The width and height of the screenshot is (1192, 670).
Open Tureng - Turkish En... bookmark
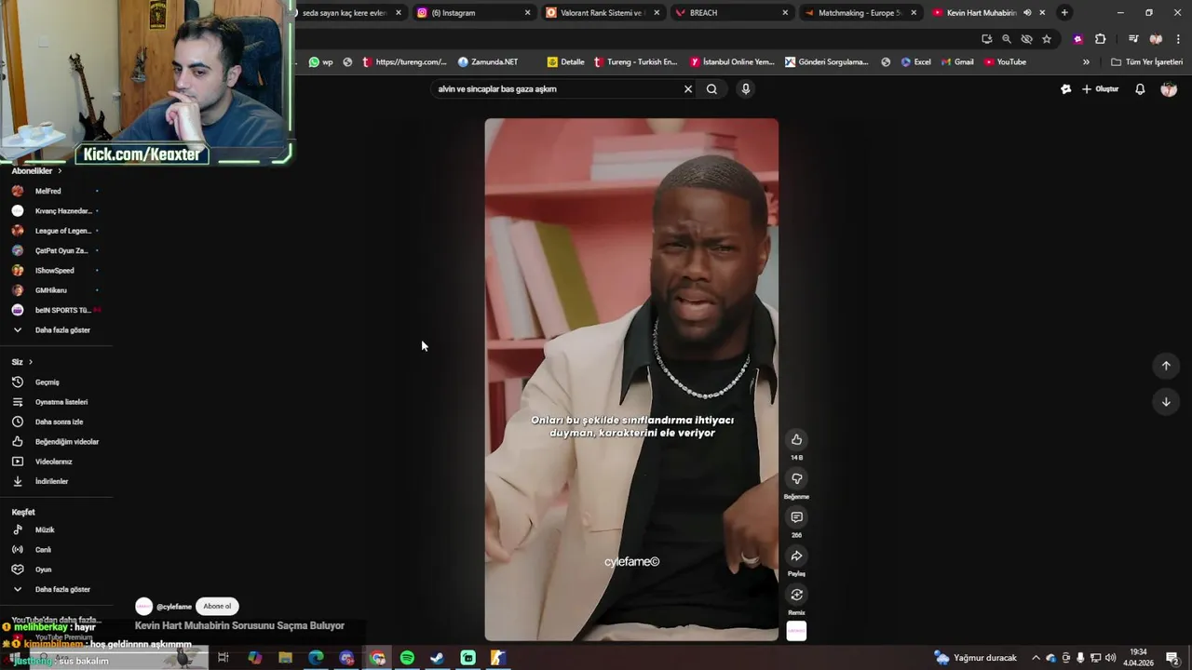pos(635,62)
